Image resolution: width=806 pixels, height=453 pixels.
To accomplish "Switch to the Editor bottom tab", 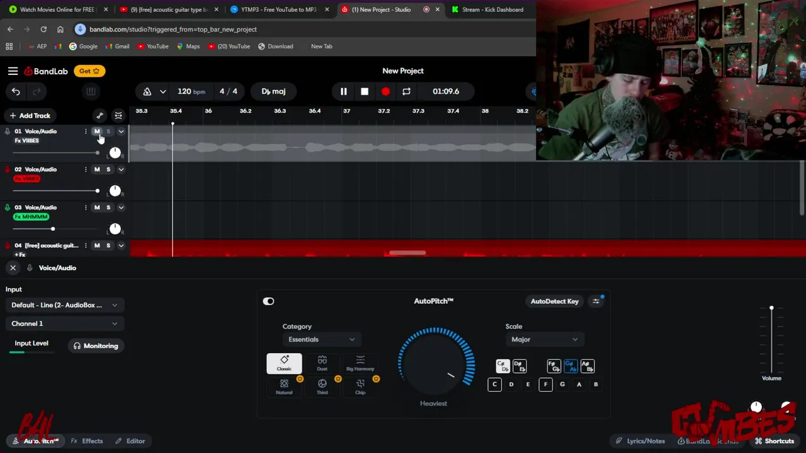I will (130, 441).
